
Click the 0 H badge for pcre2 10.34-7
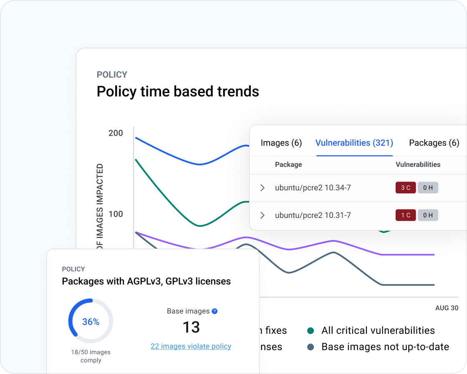[x=428, y=188]
